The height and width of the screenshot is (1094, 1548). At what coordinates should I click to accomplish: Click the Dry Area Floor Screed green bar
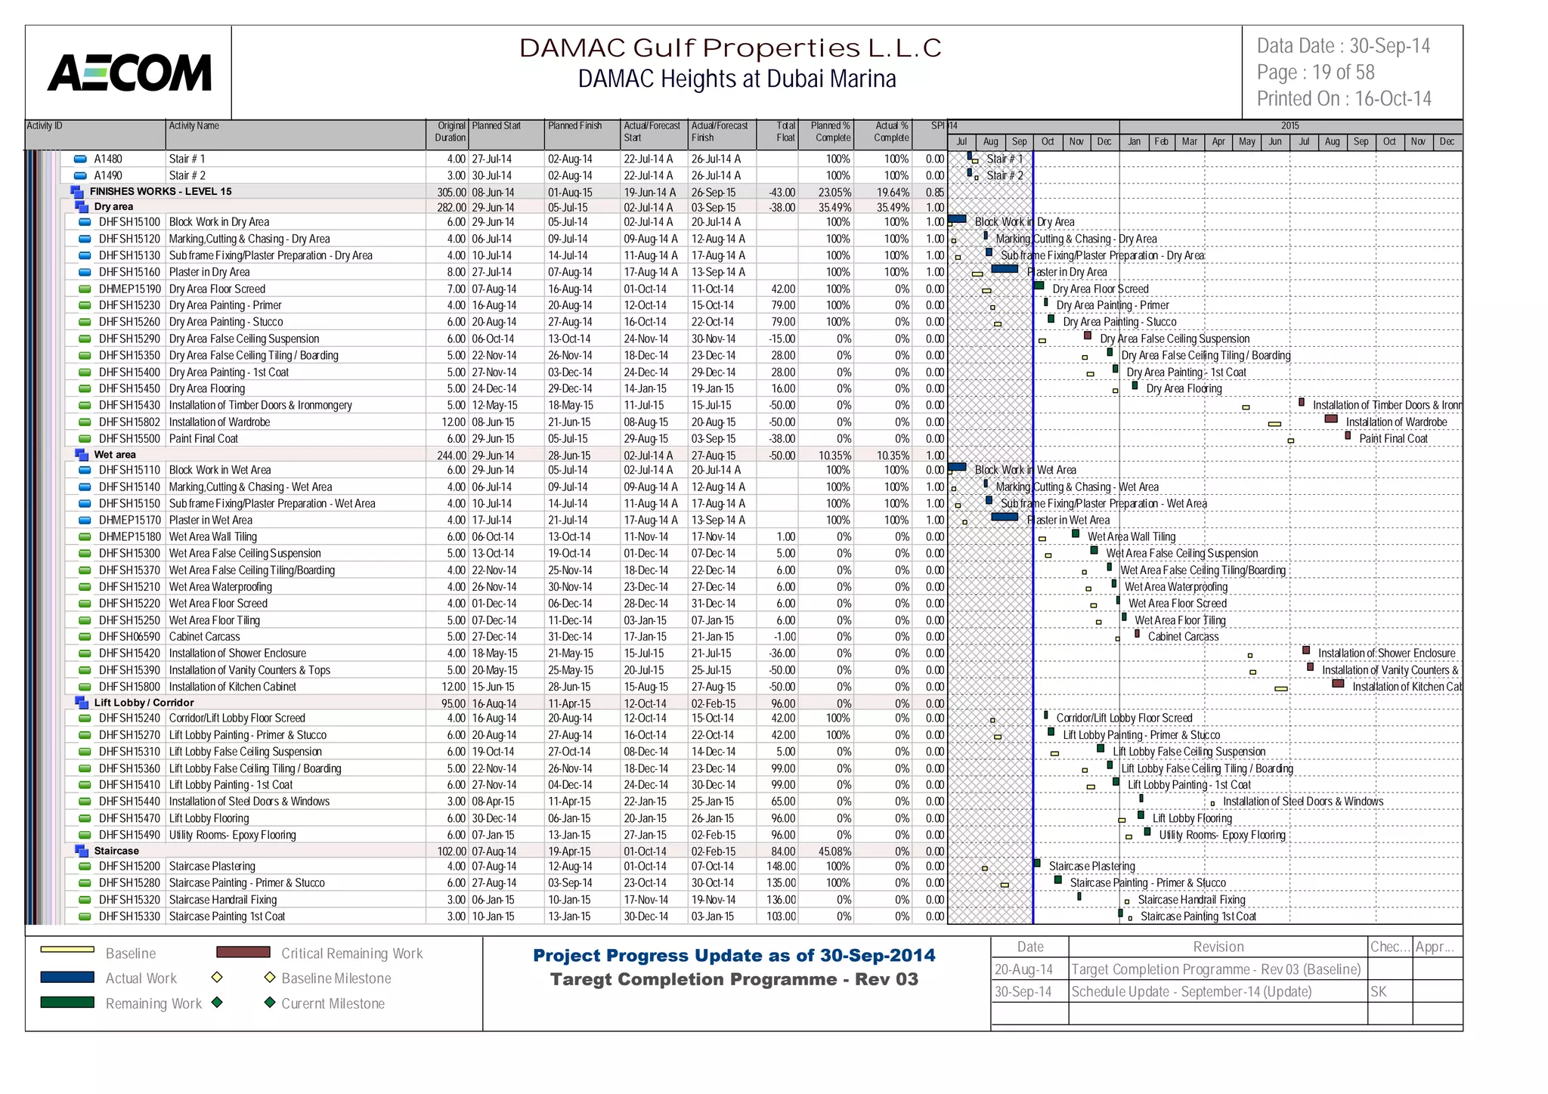point(1039,286)
